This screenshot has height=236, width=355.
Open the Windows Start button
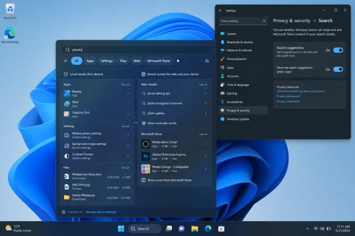(x=121, y=229)
